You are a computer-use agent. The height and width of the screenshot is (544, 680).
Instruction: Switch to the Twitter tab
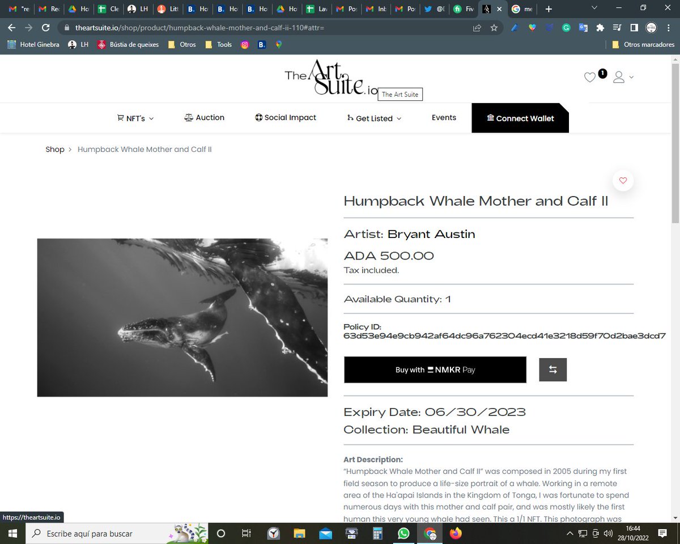[436, 9]
